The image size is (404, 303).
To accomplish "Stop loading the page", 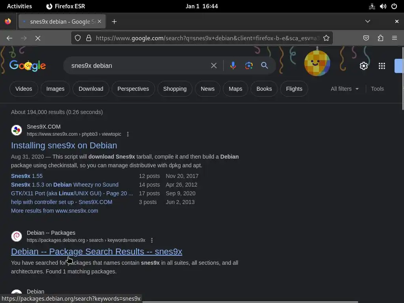I will 38,38.
